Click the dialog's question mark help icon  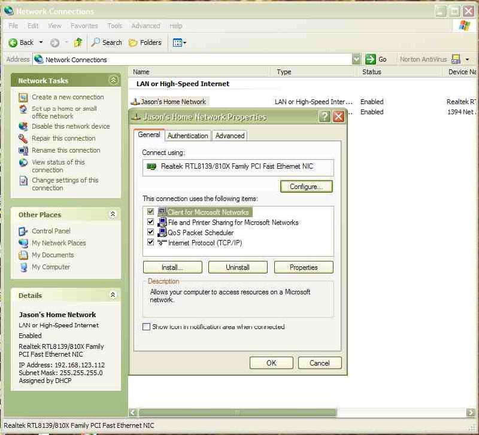325,117
